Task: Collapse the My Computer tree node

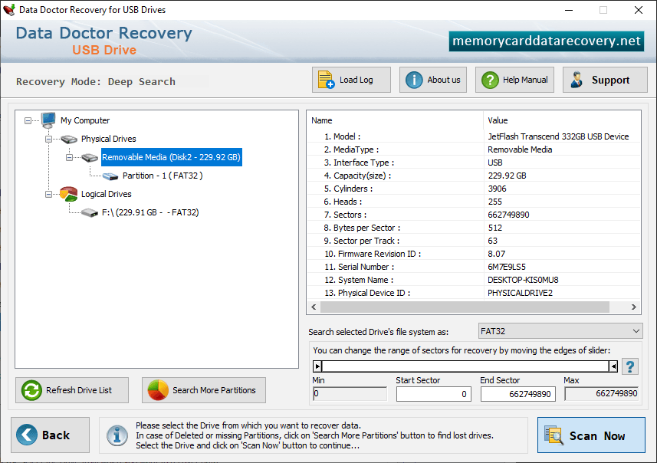Action: [28, 120]
